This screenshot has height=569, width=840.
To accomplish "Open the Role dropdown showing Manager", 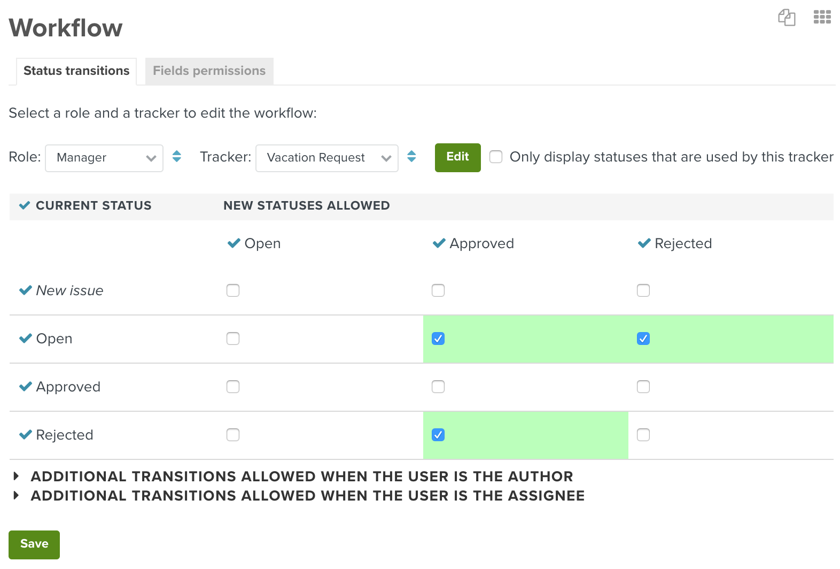I will click(104, 158).
